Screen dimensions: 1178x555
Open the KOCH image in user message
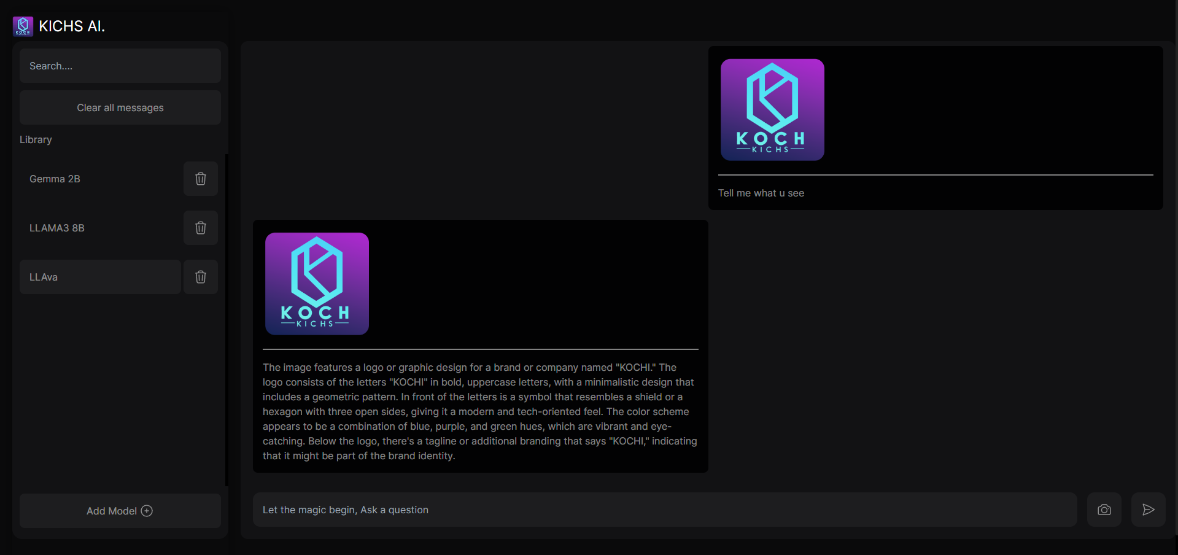click(772, 110)
